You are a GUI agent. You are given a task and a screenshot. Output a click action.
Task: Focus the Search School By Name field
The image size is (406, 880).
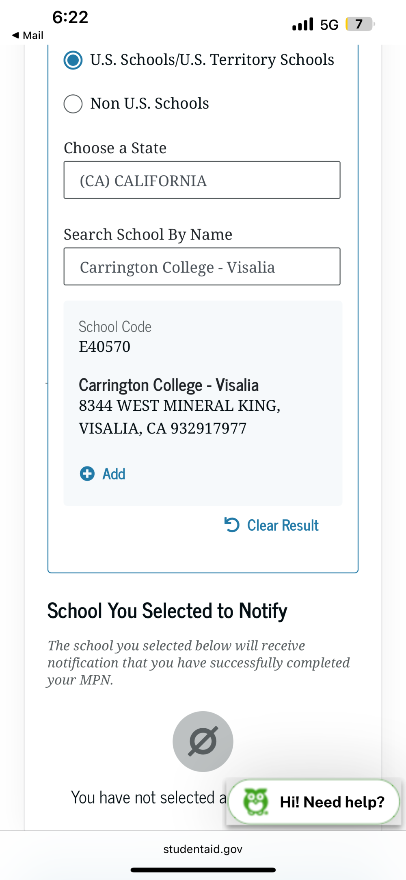tap(202, 266)
